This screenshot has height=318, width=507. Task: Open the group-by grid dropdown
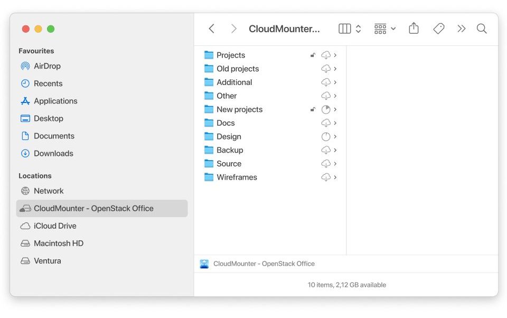[385, 29]
